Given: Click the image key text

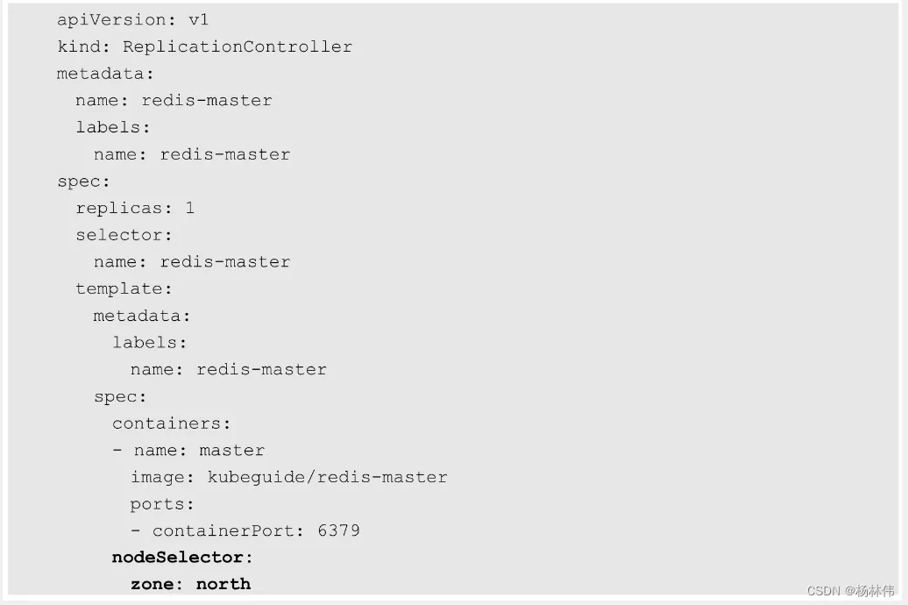Looking at the screenshot, I should 160,477.
